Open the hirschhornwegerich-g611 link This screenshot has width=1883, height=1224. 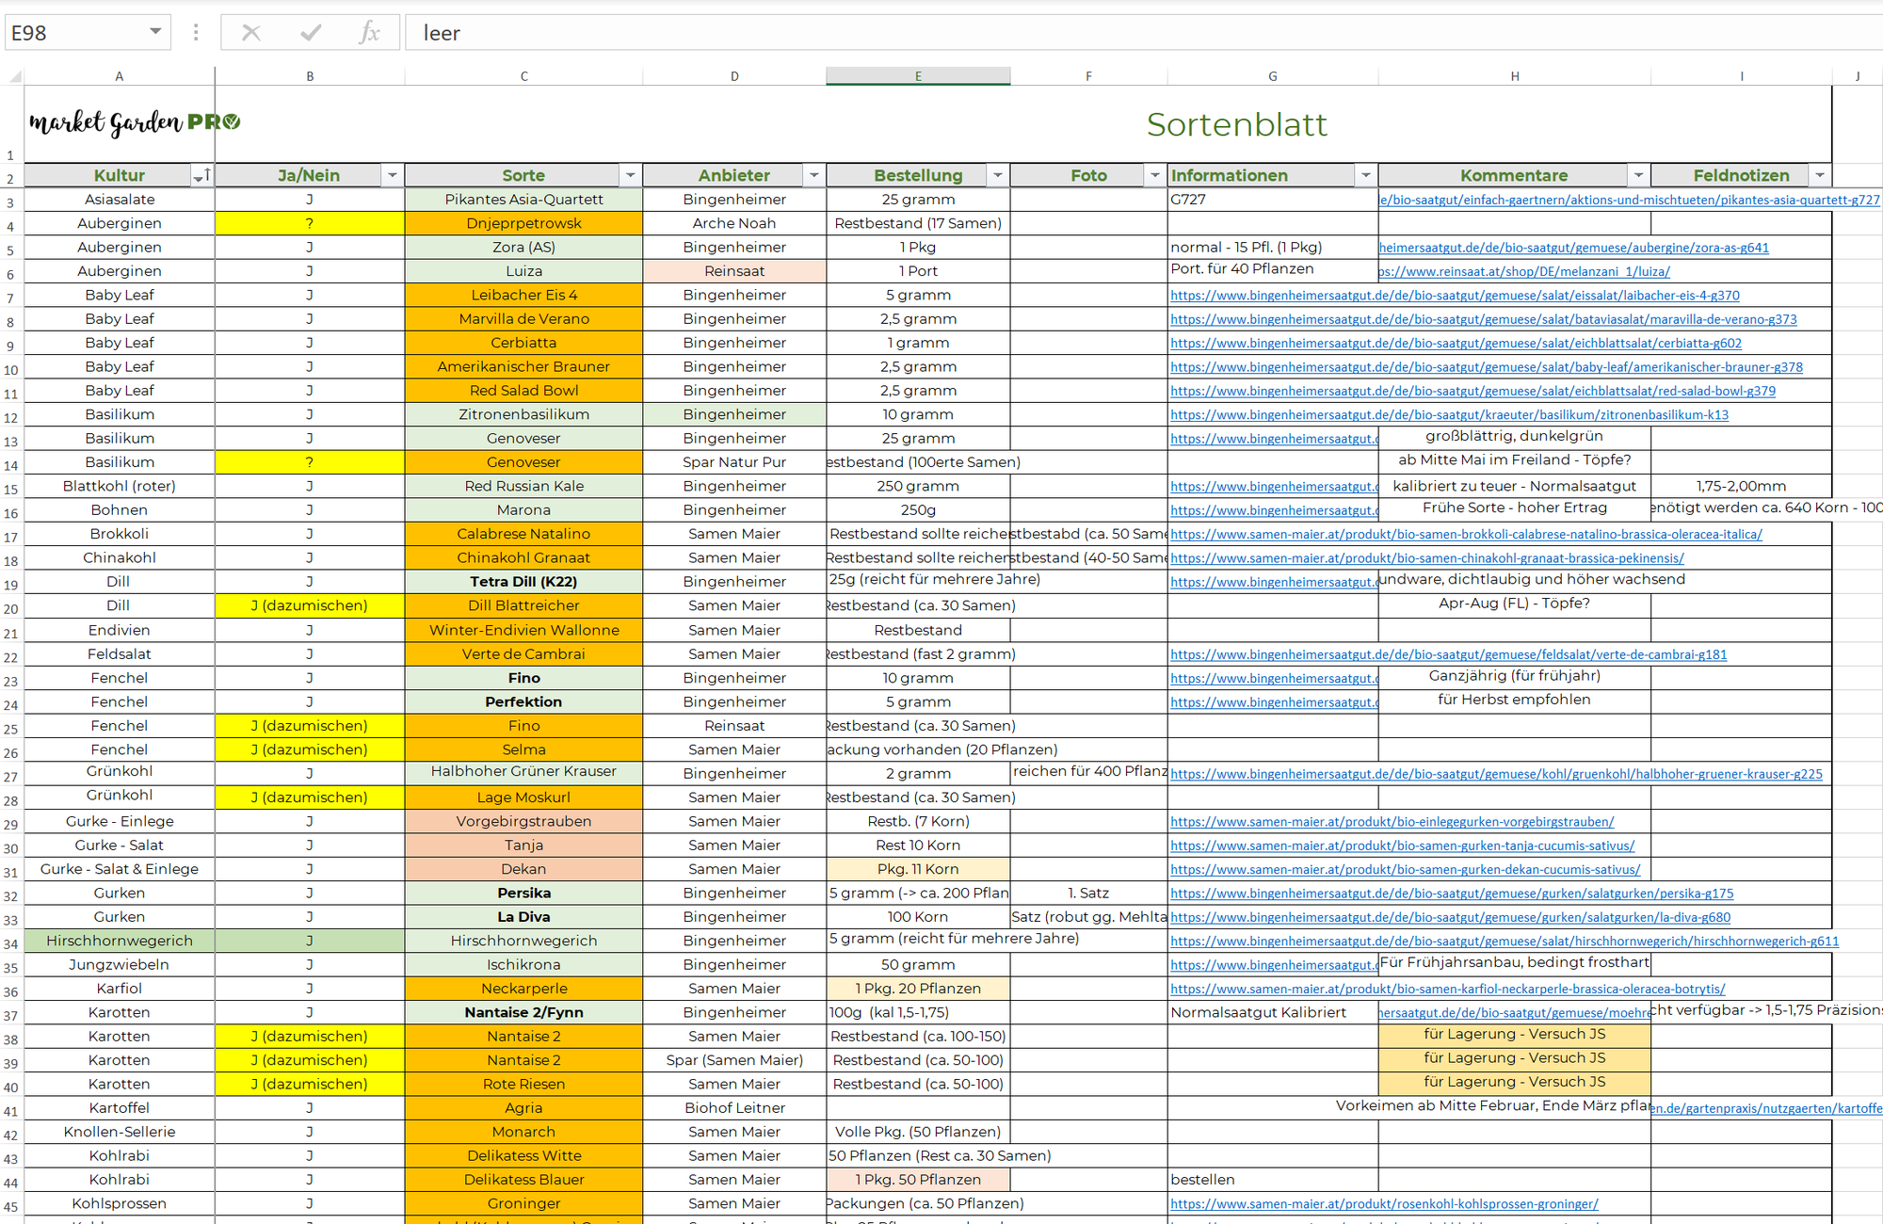click(x=1504, y=941)
